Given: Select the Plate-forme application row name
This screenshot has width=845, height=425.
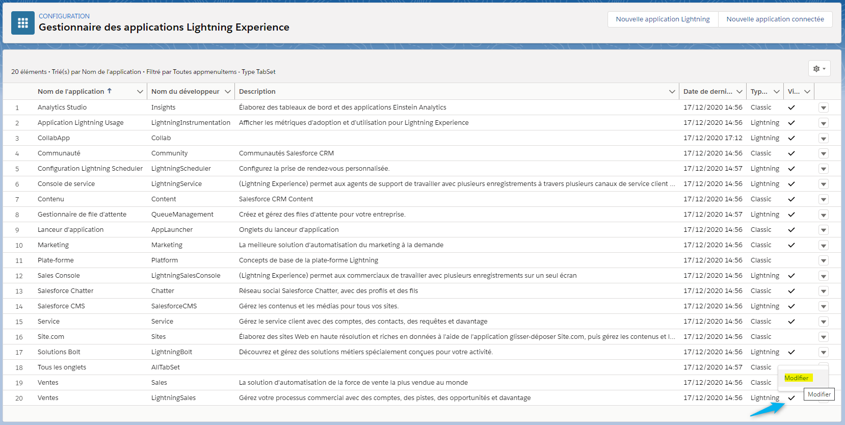Looking at the screenshot, I should pyautogui.click(x=56, y=260).
